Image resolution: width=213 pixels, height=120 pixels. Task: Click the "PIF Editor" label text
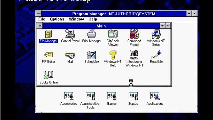click(x=48, y=62)
